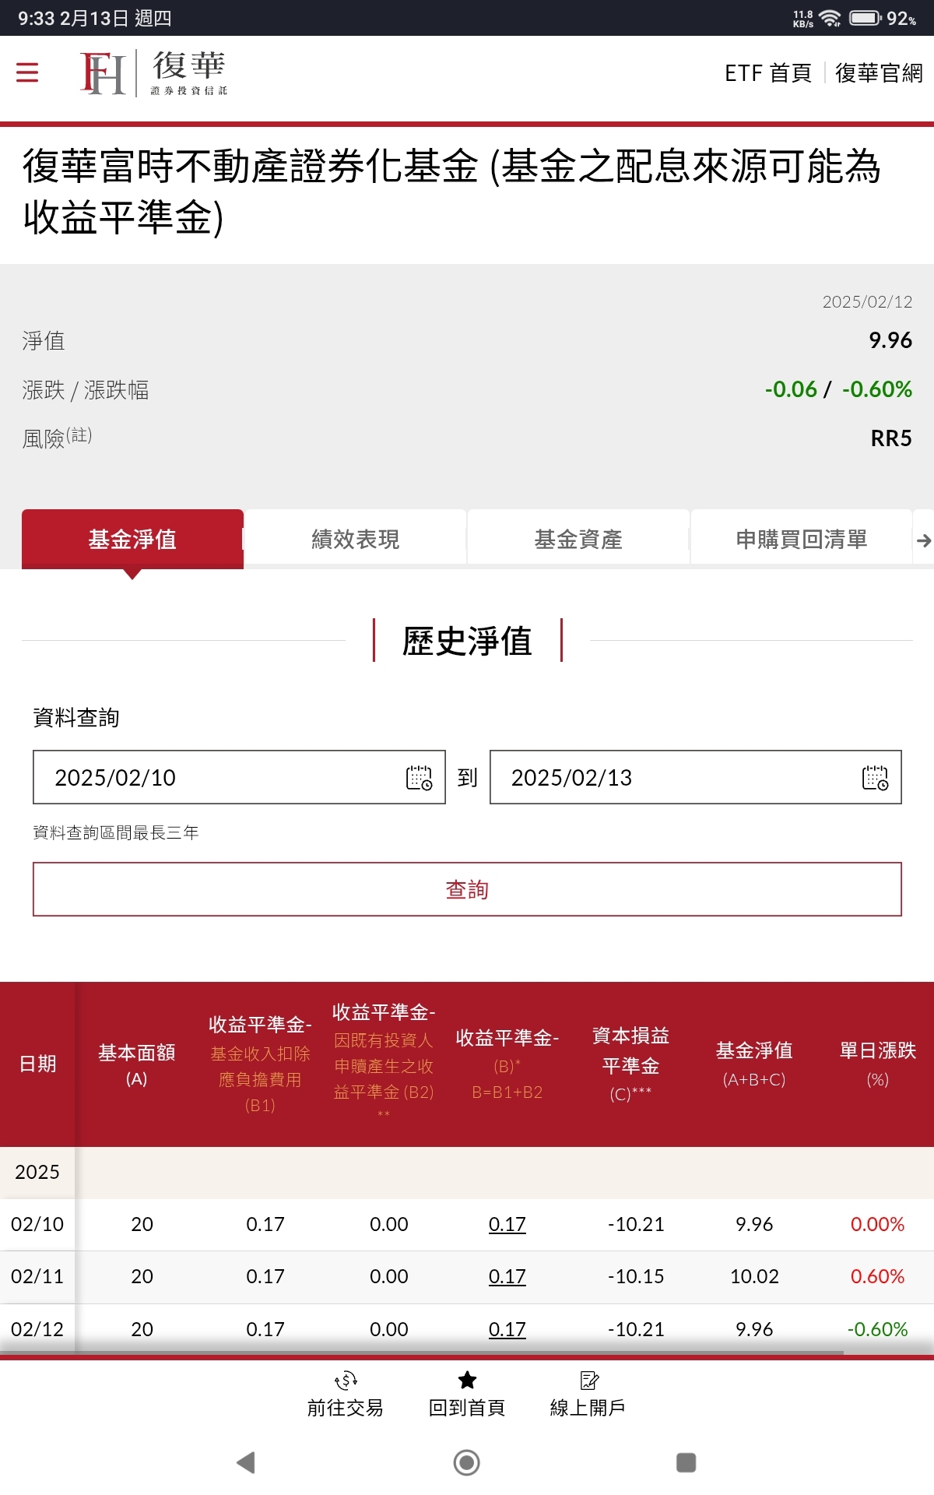Image resolution: width=934 pixels, height=1495 pixels.
Task: Tap the 前往交易 trading icon
Action: pos(346,1381)
